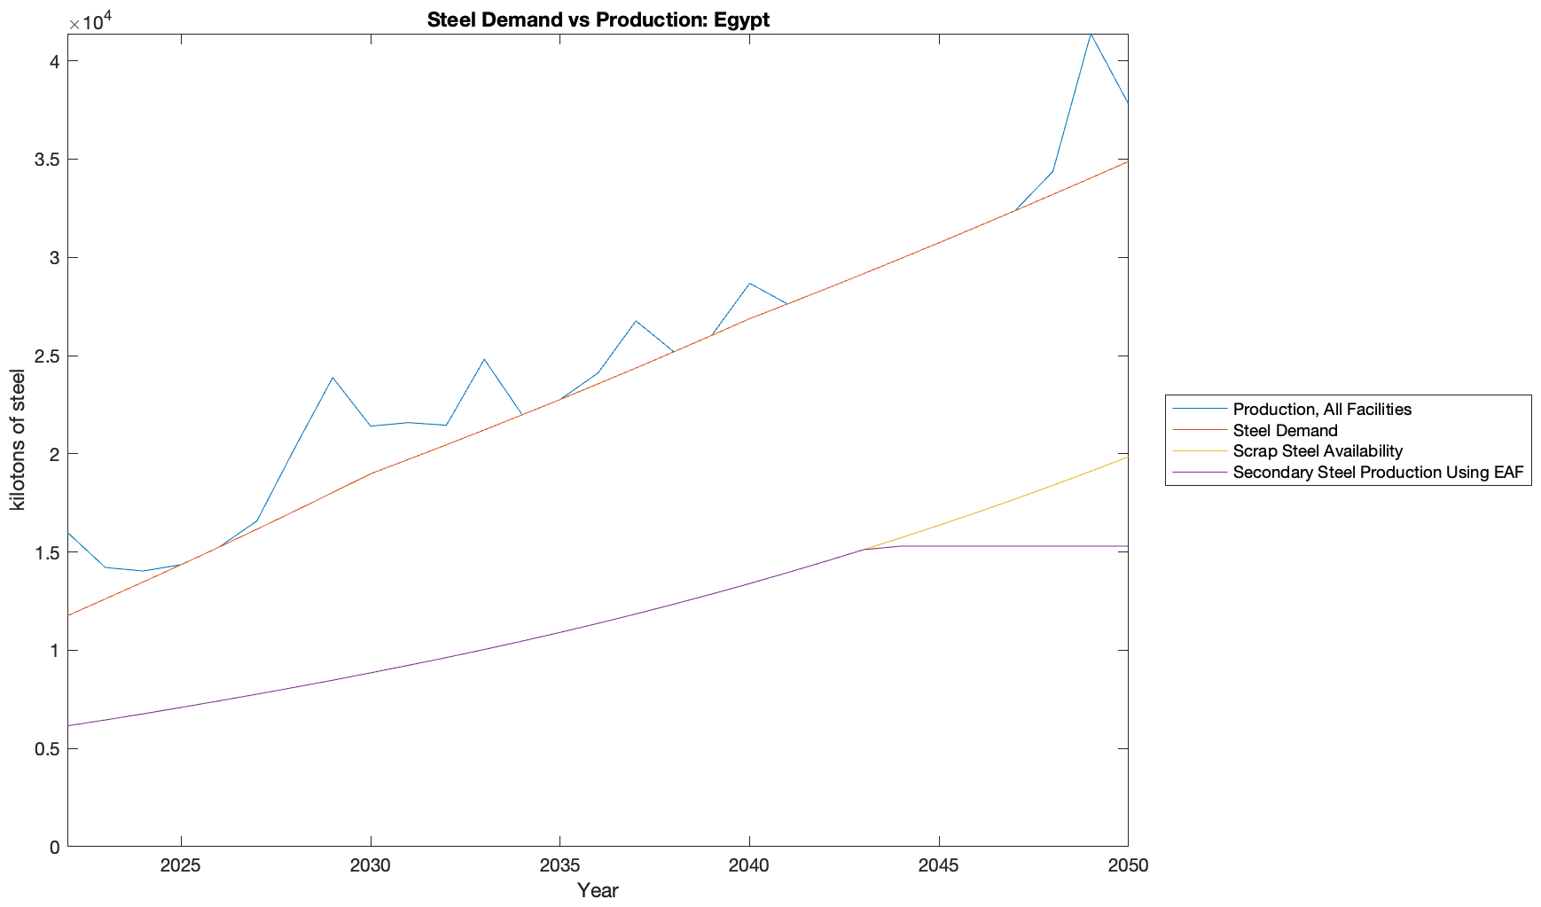Viewport: 1541px width, 907px height.
Task: Click the purple Secondary Steel Production legend line
Action: click(x=1200, y=473)
